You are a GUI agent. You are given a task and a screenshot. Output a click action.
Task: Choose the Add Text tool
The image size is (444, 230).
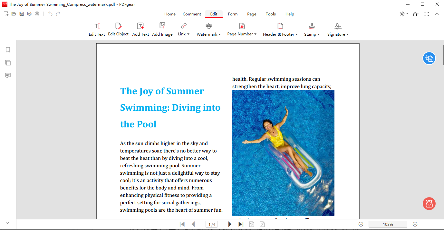pos(140,29)
